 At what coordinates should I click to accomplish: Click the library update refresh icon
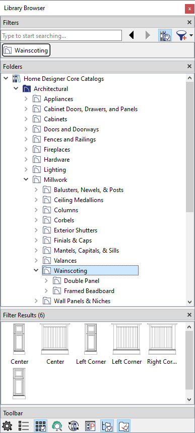(x=74, y=426)
